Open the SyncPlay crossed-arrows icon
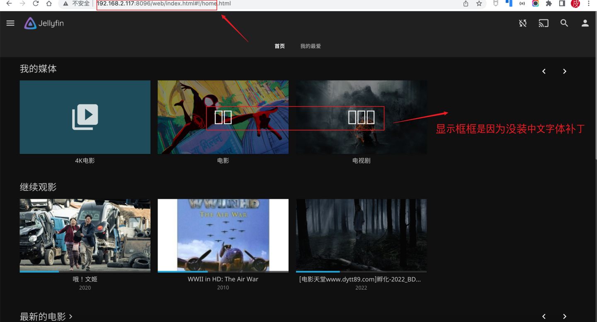The height and width of the screenshot is (322, 597). coord(523,23)
